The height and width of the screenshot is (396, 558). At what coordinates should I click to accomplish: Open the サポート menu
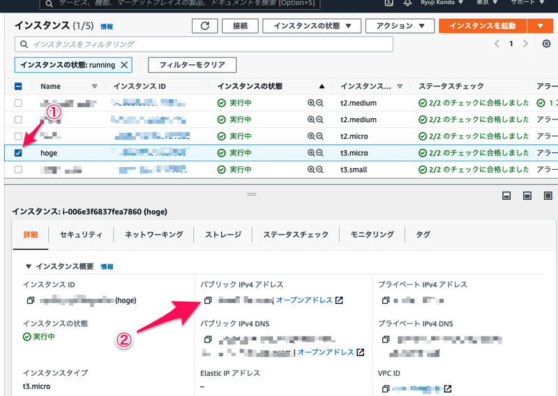click(527, 3)
